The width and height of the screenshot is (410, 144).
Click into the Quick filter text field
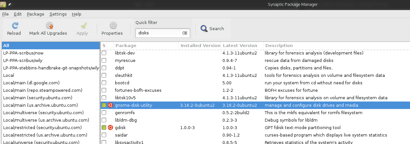[159, 33]
